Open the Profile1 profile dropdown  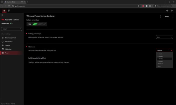[x=12, y=29]
